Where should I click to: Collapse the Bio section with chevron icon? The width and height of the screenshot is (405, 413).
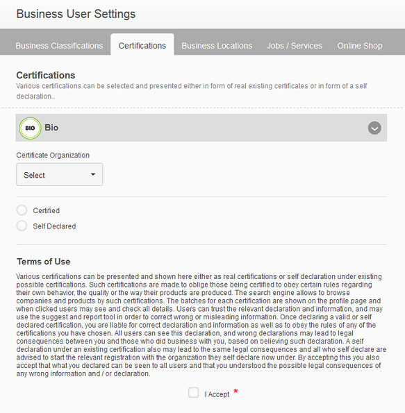[374, 128]
